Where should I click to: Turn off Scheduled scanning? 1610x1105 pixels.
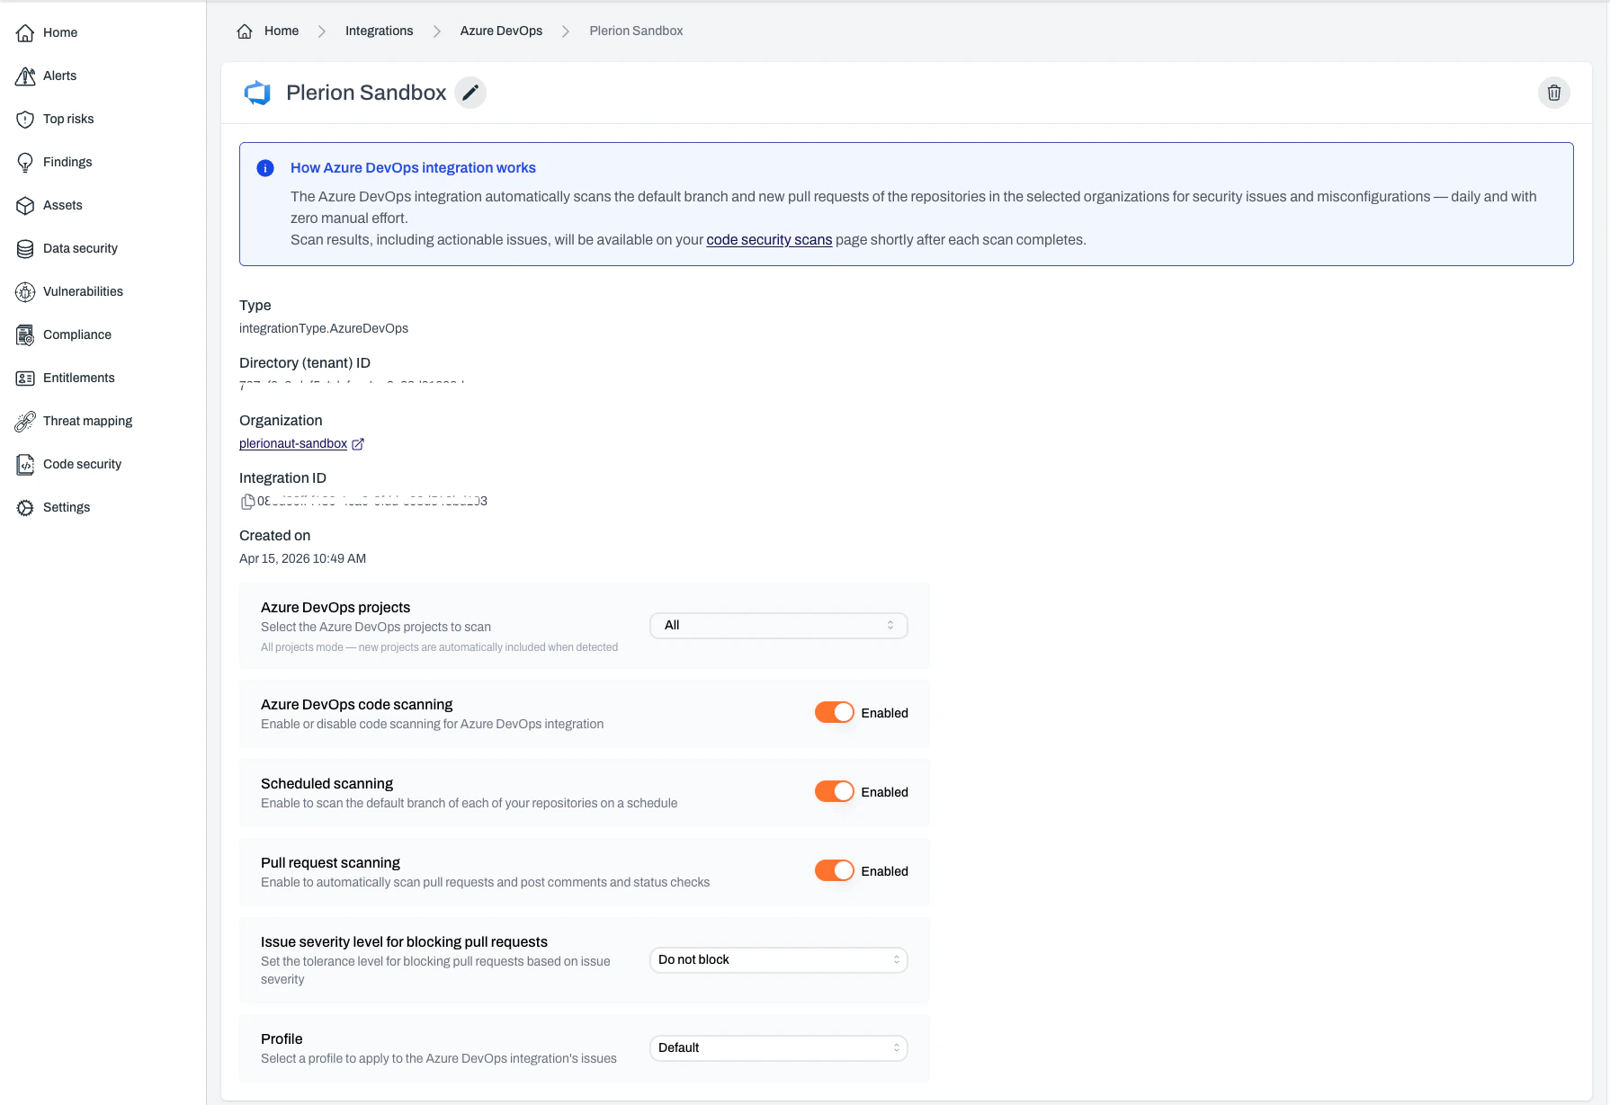pos(834,790)
